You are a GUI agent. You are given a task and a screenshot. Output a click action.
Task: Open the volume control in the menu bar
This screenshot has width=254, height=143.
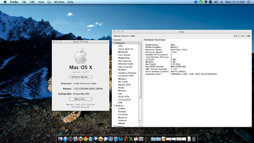[x=216, y=2]
